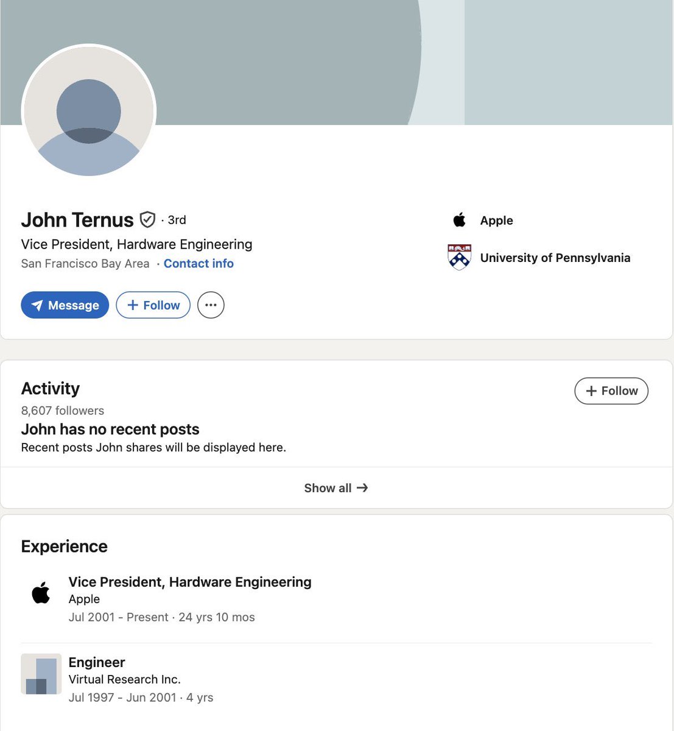Click the Apple company name link
674x731 pixels.
coord(496,220)
